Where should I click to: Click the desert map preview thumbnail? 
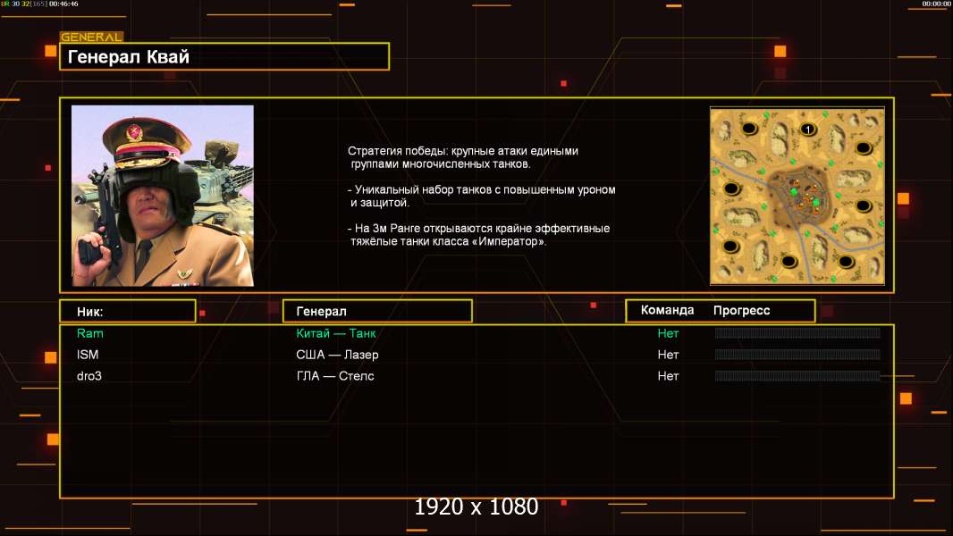pyautogui.click(x=797, y=196)
